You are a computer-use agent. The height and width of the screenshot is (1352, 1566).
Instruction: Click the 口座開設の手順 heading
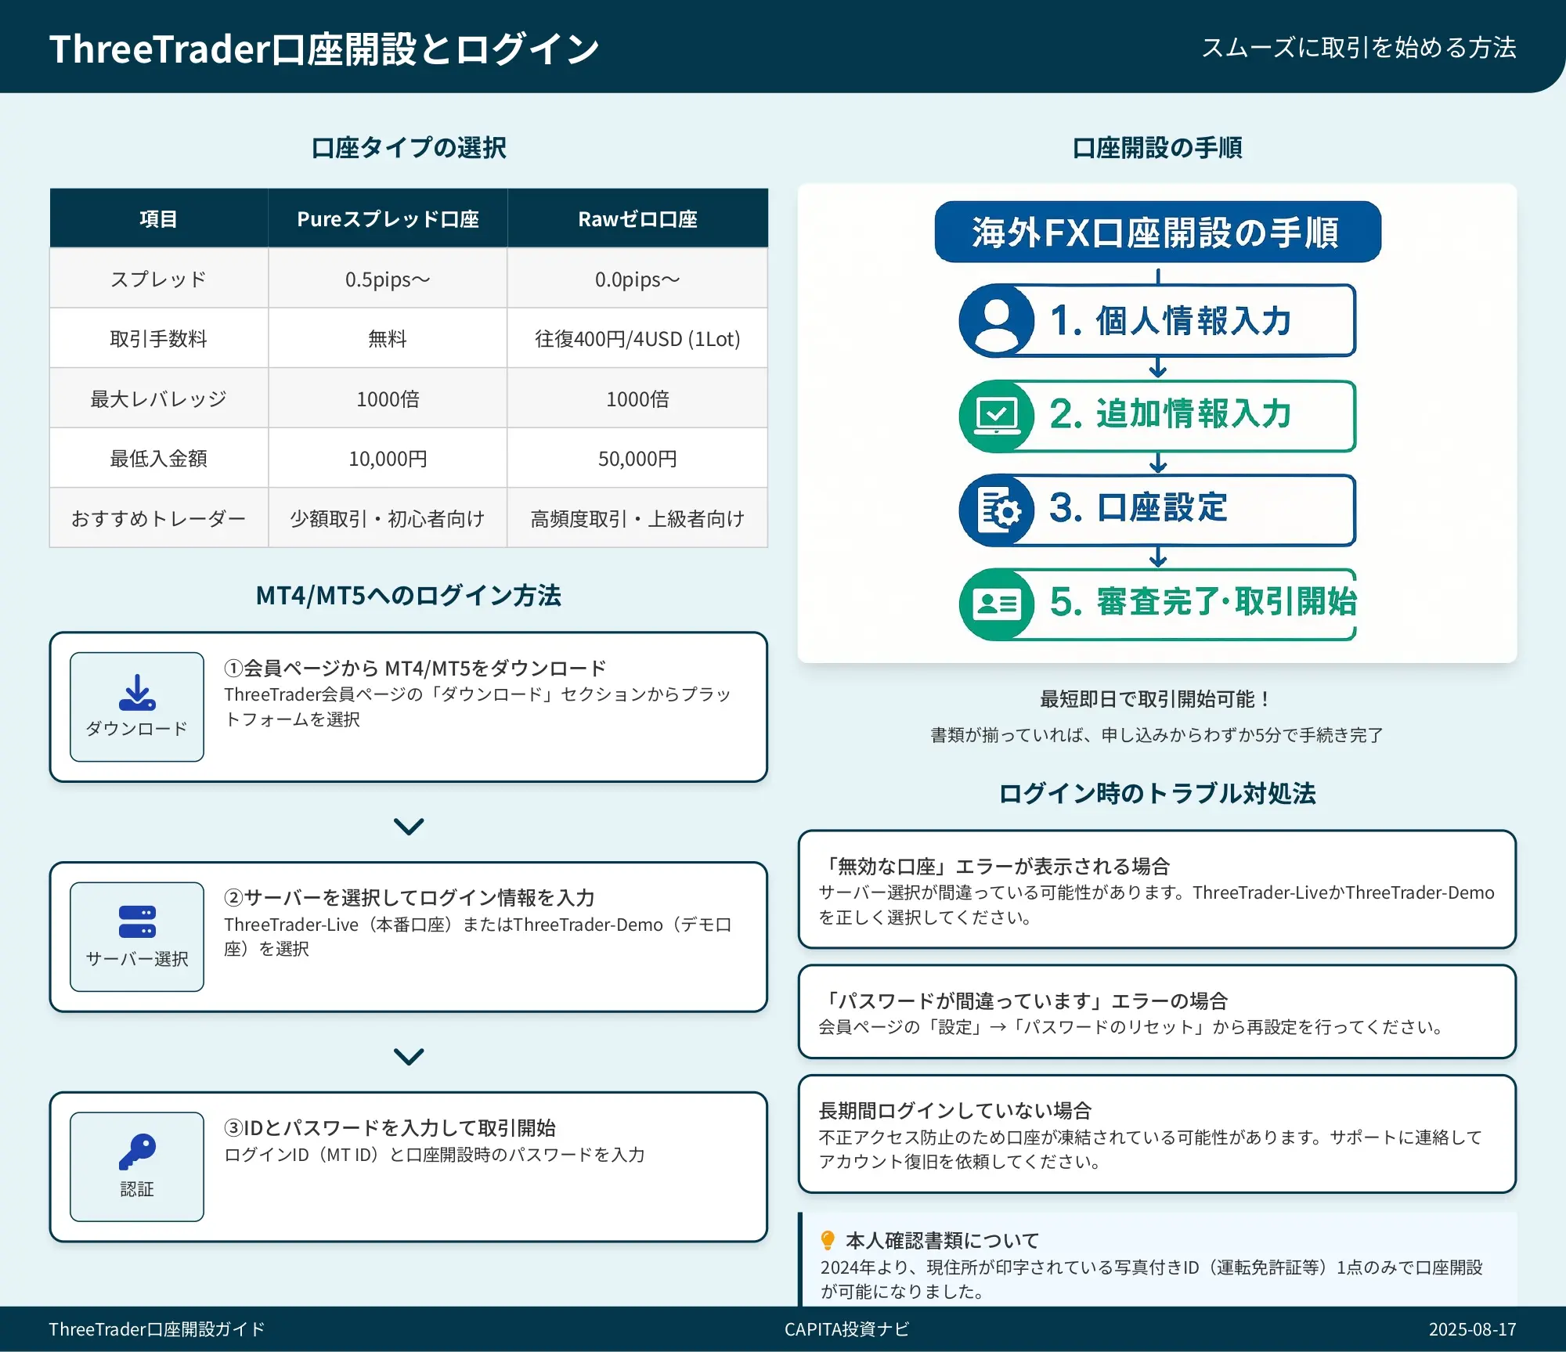pos(1157,147)
